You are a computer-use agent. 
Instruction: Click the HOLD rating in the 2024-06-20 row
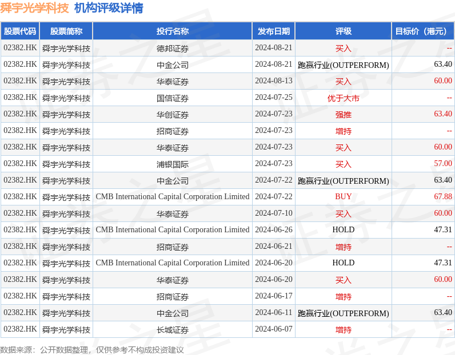pyautogui.click(x=344, y=263)
